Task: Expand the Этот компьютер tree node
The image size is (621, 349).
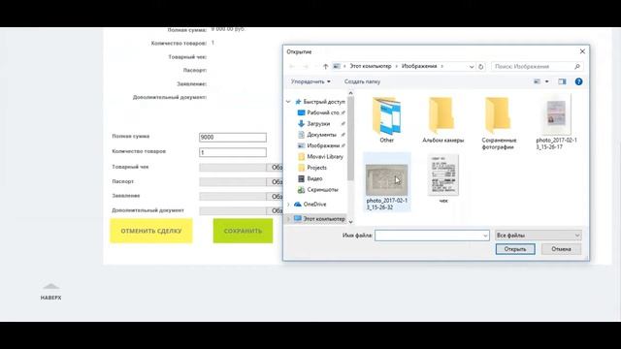Action: [288, 219]
